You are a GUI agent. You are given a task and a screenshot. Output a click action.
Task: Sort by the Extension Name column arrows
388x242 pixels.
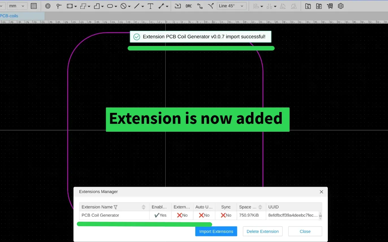point(144,207)
